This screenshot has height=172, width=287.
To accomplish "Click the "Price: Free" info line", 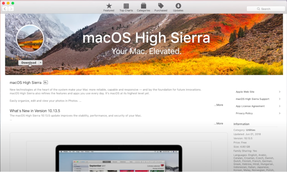I will tap(240, 143).
